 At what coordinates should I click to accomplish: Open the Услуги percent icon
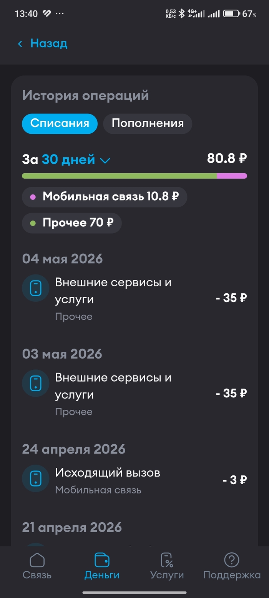[167, 560]
